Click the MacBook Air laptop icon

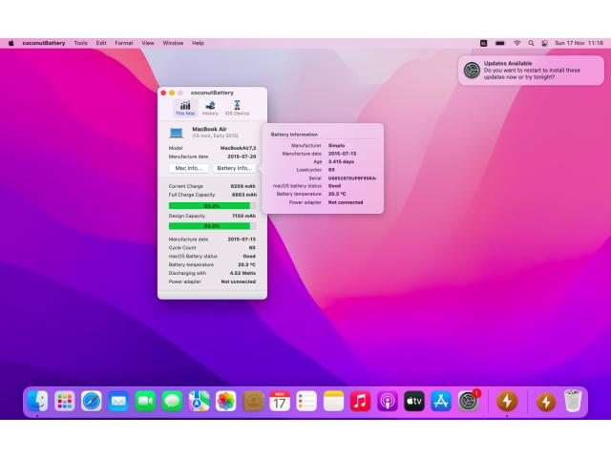[176, 133]
